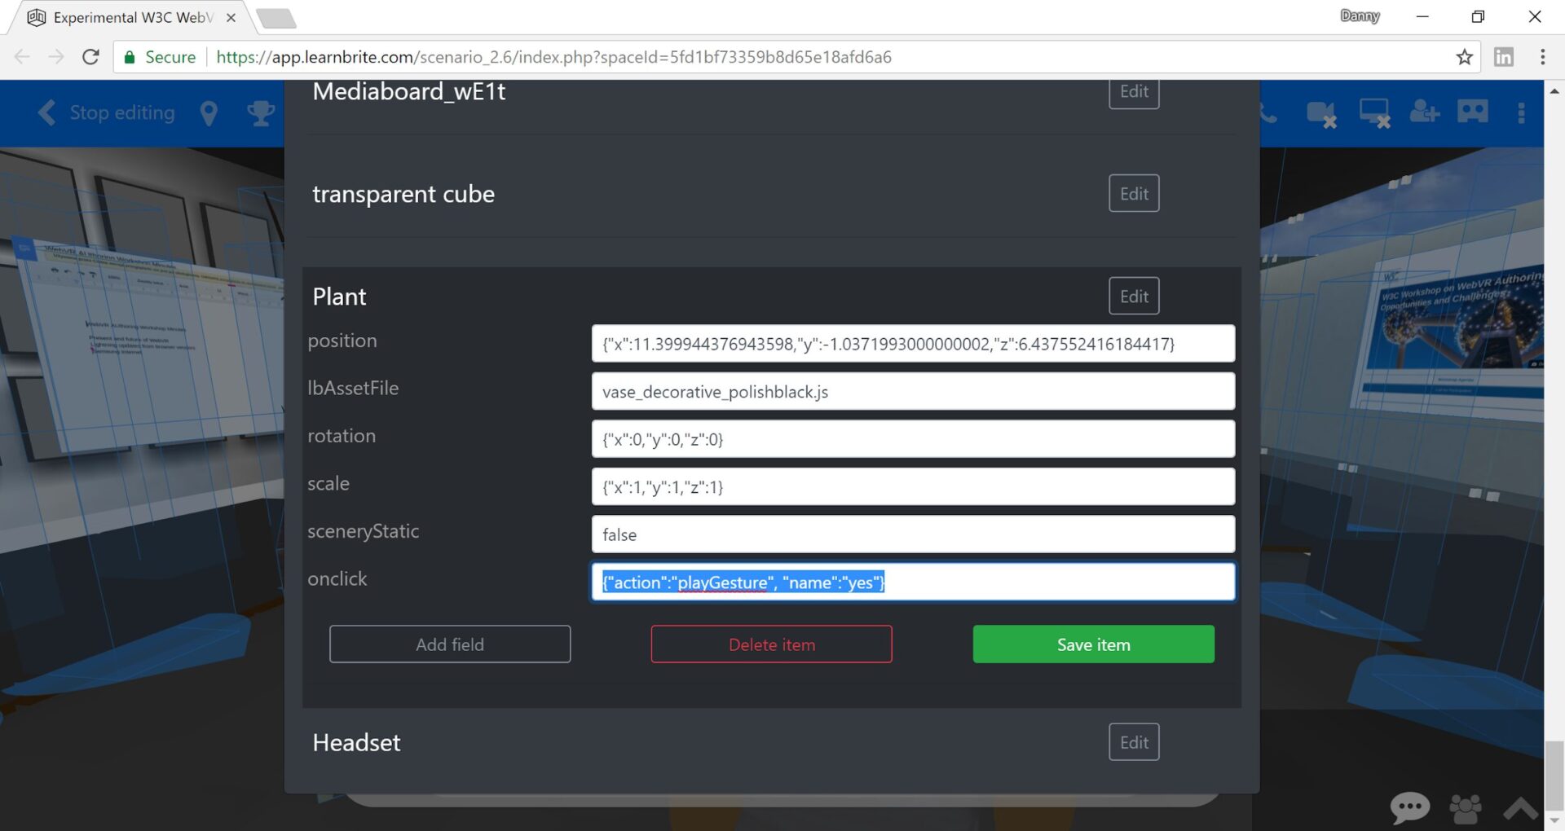Open the three-dot app menu

pos(1521,112)
